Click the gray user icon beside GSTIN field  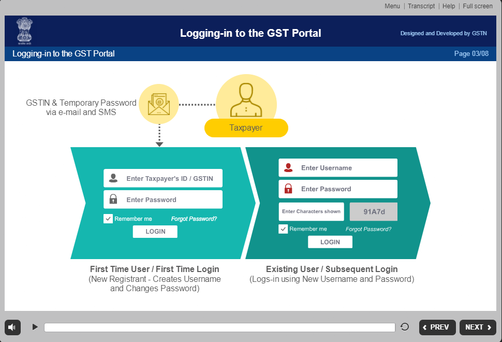click(113, 178)
